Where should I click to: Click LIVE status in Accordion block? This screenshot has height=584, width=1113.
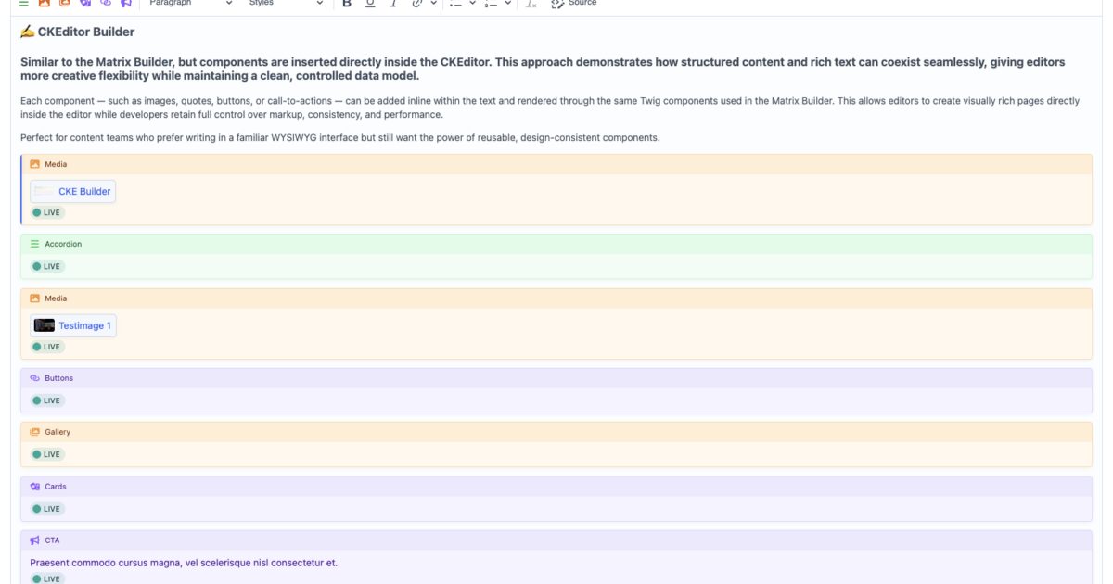[x=47, y=266]
